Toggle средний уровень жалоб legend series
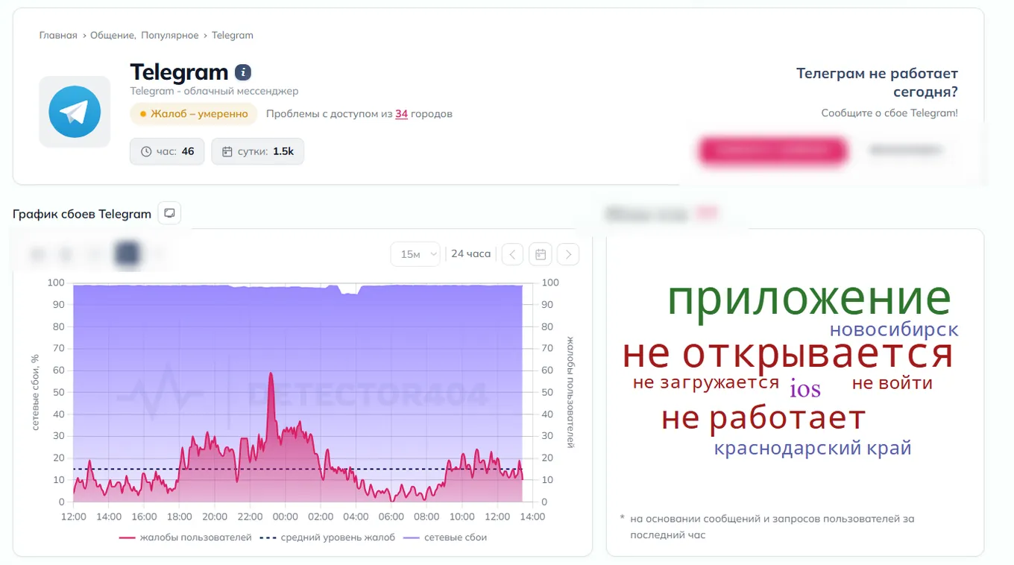 pos(327,537)
